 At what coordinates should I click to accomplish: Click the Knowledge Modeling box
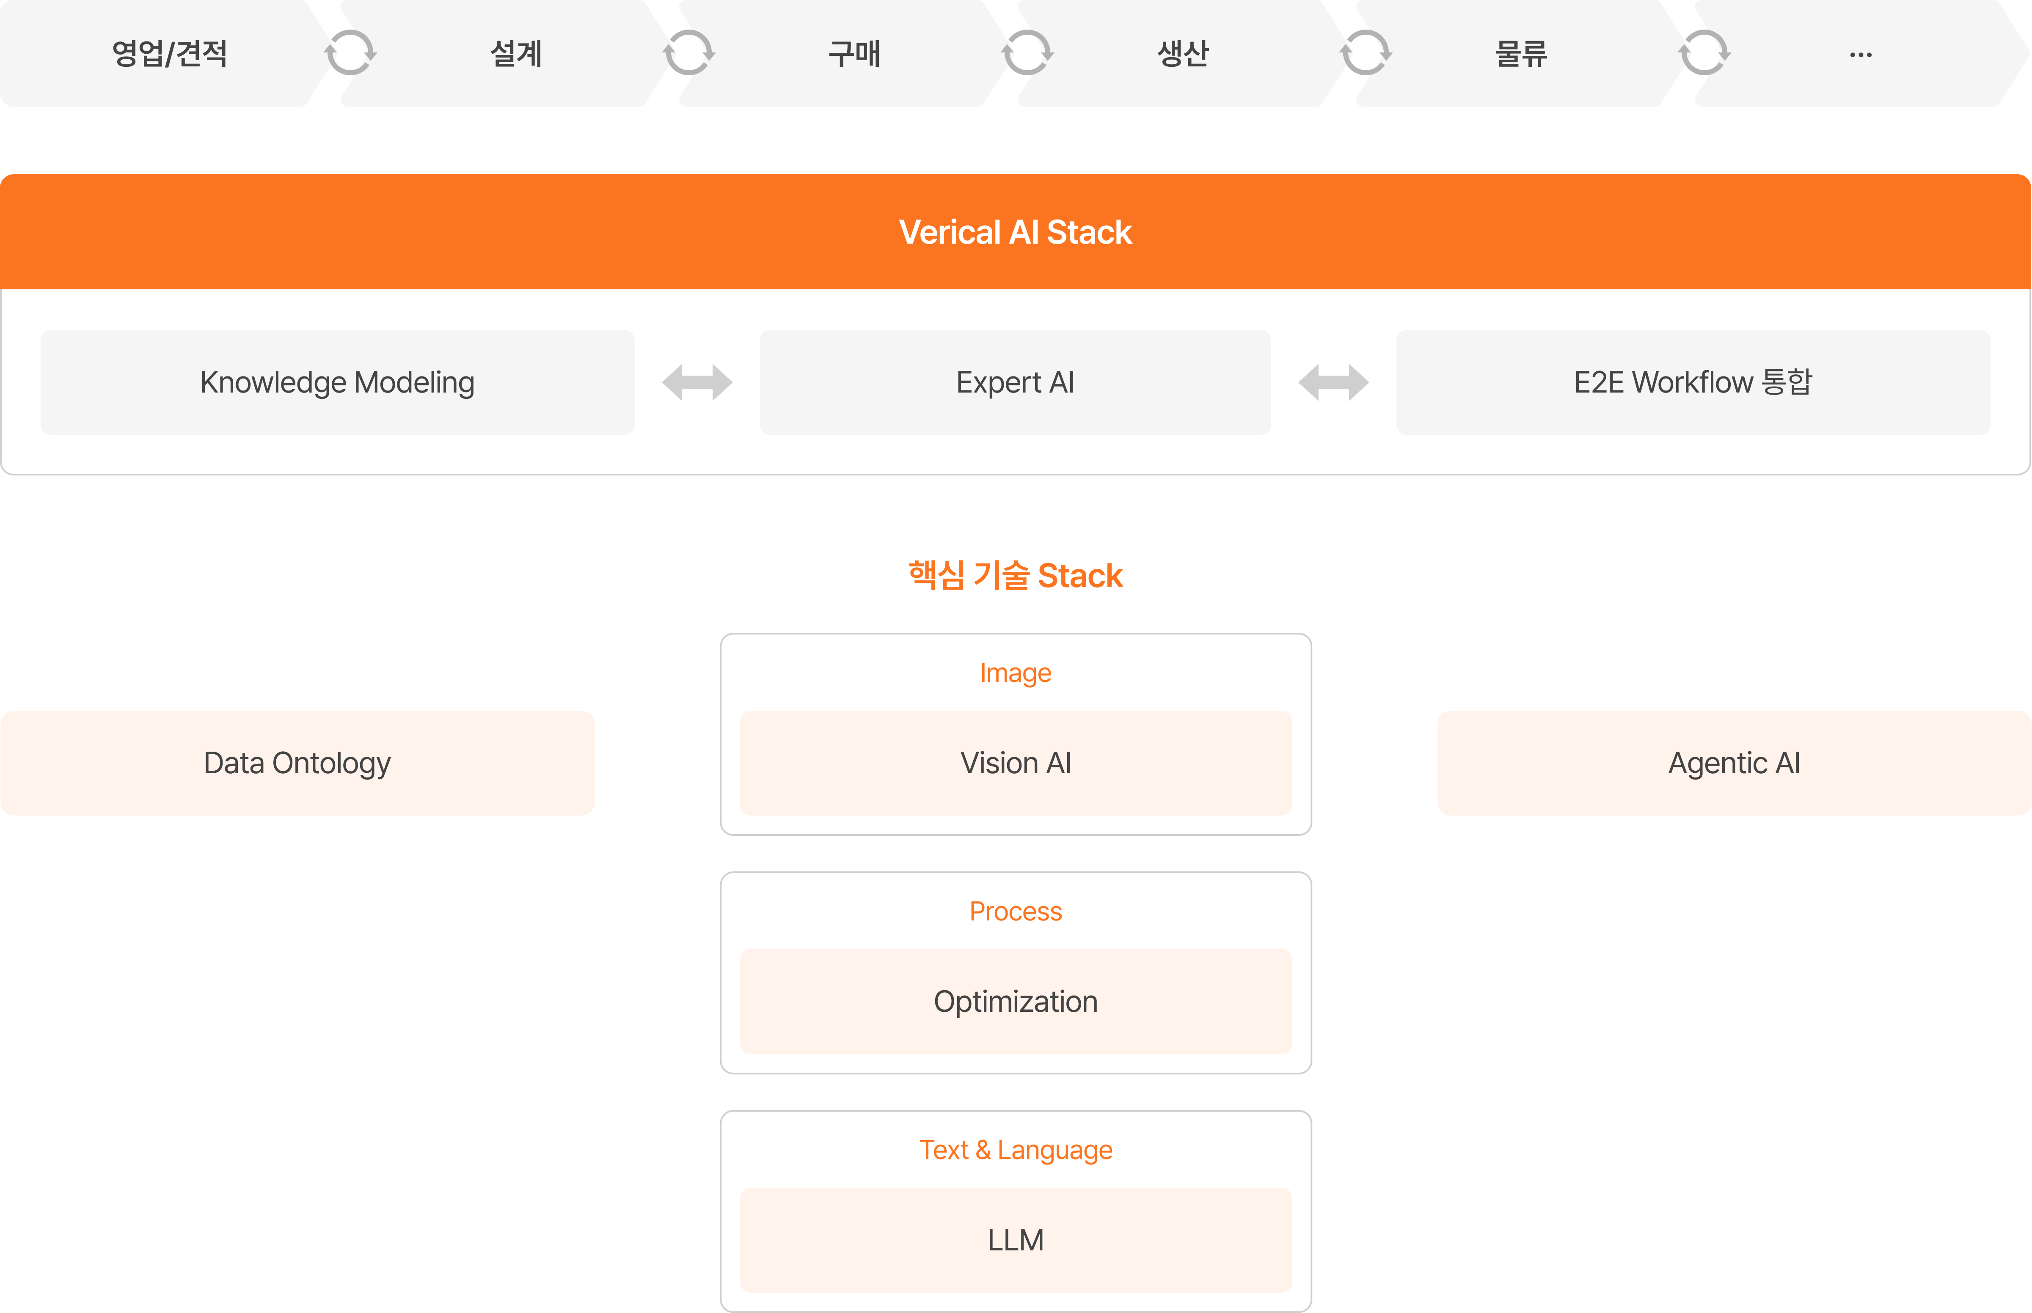coord(337,383)
